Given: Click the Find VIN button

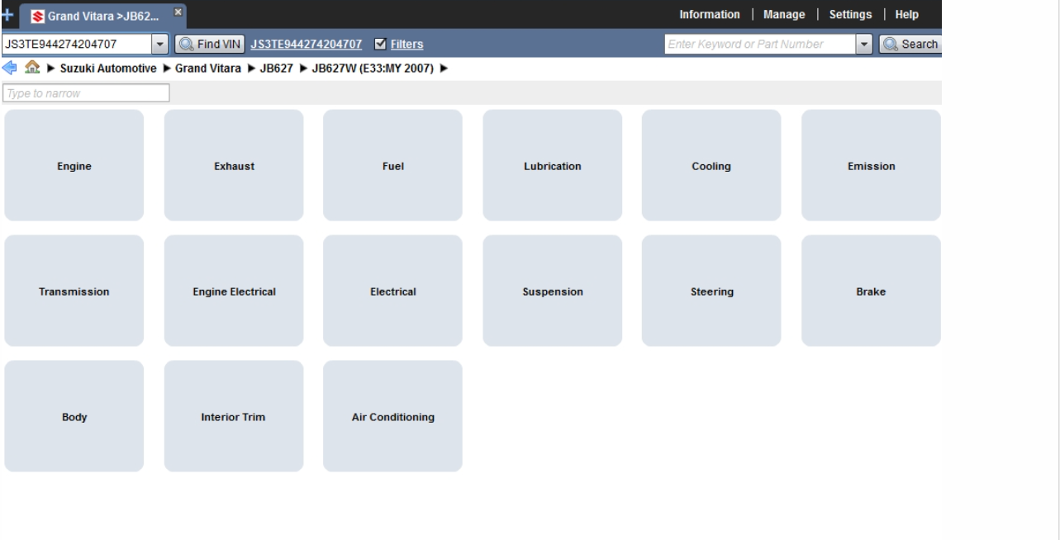Looking at the screenshot, I should pos(210,44).
